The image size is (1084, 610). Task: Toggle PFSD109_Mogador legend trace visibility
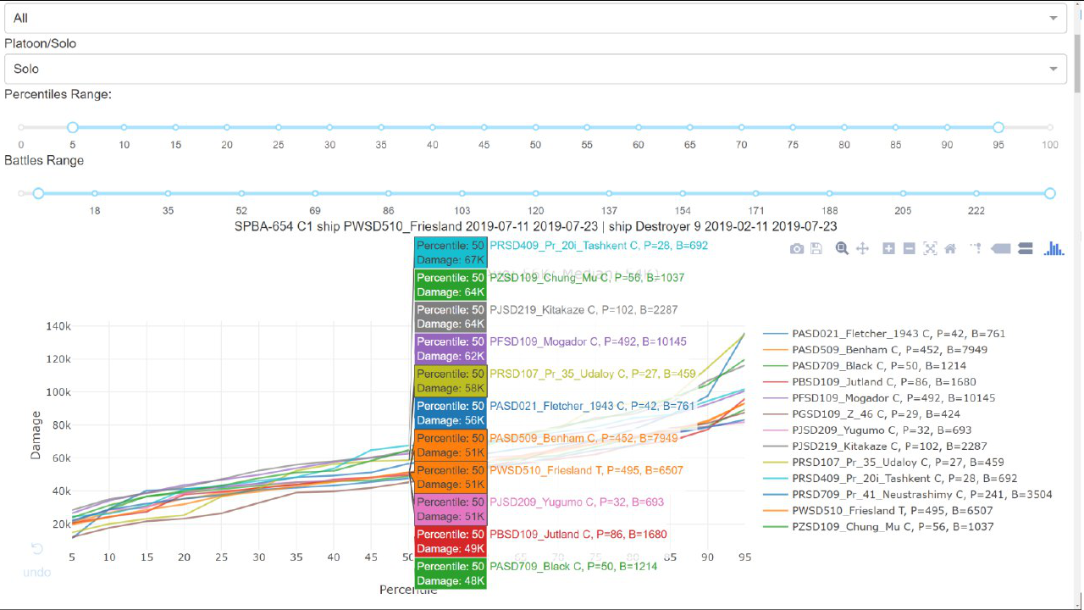(x=880, y=398)
